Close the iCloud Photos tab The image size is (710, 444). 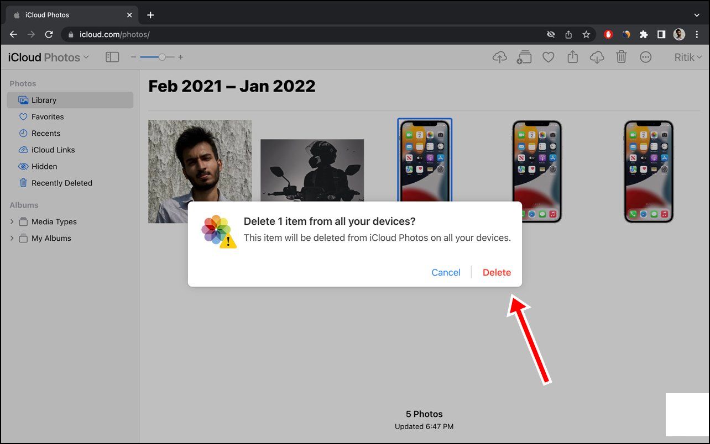129,15
